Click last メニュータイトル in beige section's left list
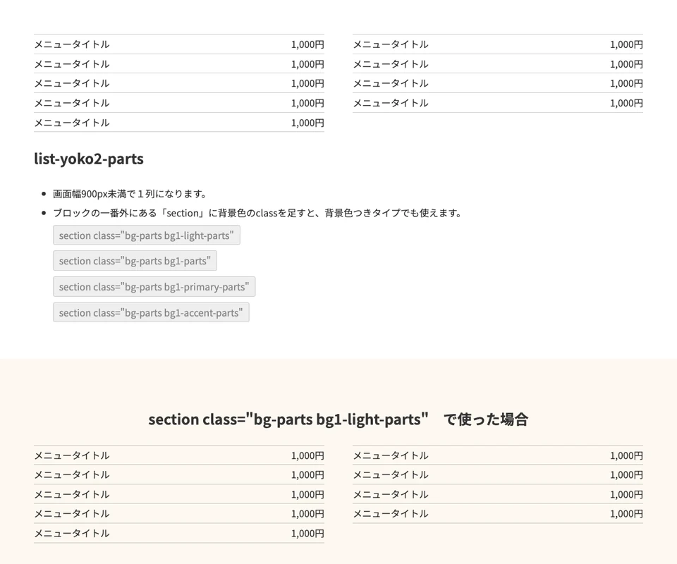This screenshot has width=677, height=564. (x=72, y=534)
